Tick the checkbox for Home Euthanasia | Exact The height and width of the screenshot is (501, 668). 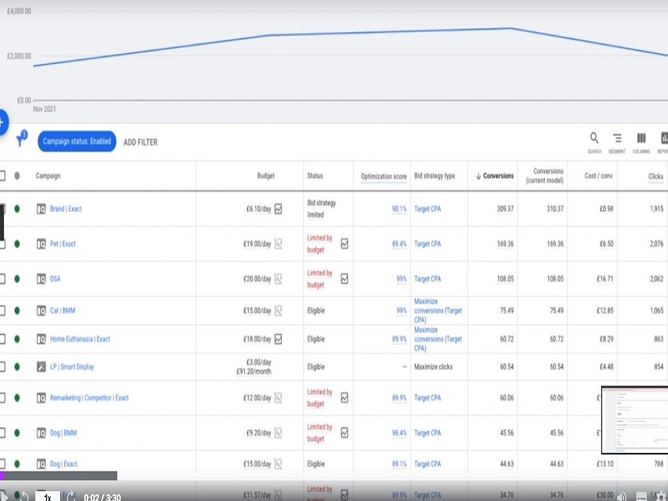2,339
